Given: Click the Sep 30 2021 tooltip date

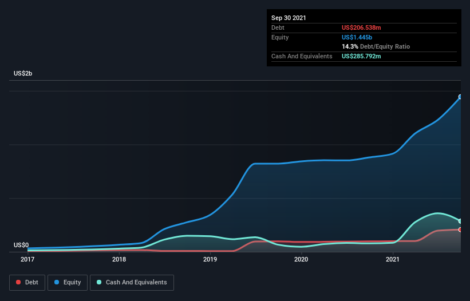Looking at the screenshot, I should [x=289, y=18].
